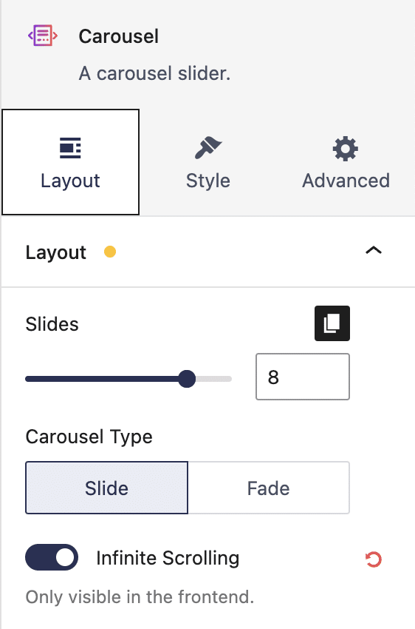Image resolution: width=415 pixels, height=629 pixels.
Task: Click the Style paintbrush icon
Action: pos(208,147)
